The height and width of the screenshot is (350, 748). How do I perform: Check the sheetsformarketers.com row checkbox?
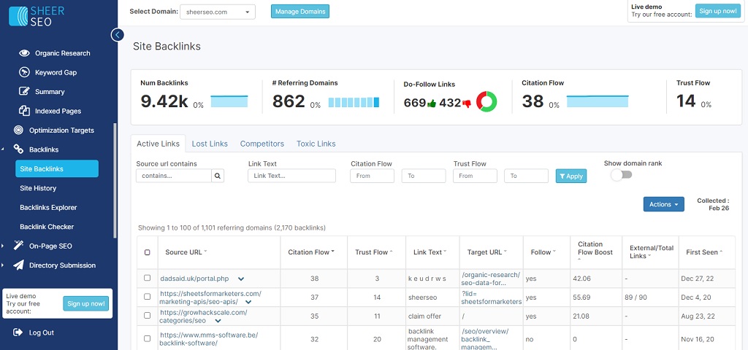coord(148,296)
